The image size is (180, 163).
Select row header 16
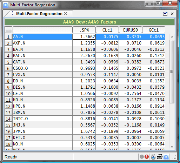pos(8,131)
